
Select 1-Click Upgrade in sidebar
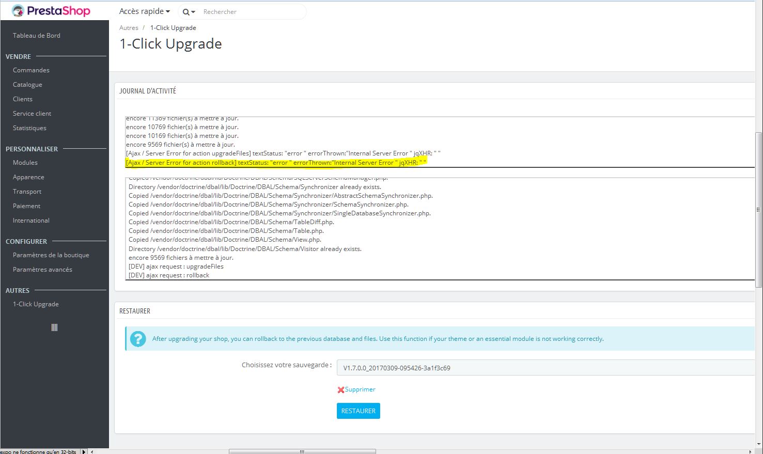click(36, 304)
